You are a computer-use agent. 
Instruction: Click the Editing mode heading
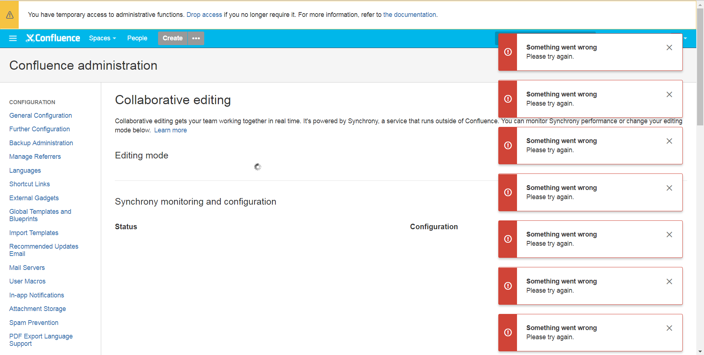pyautogui.click(x=142, y=155)
